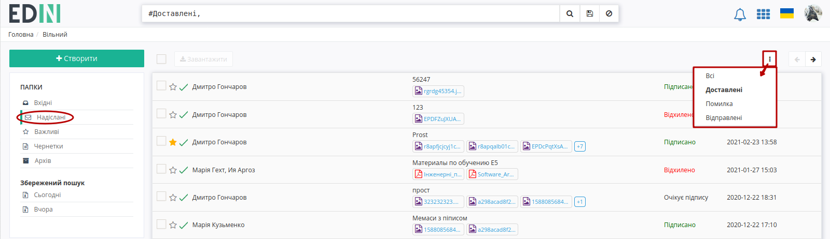Clear search with the ban icon

[609, 14]
